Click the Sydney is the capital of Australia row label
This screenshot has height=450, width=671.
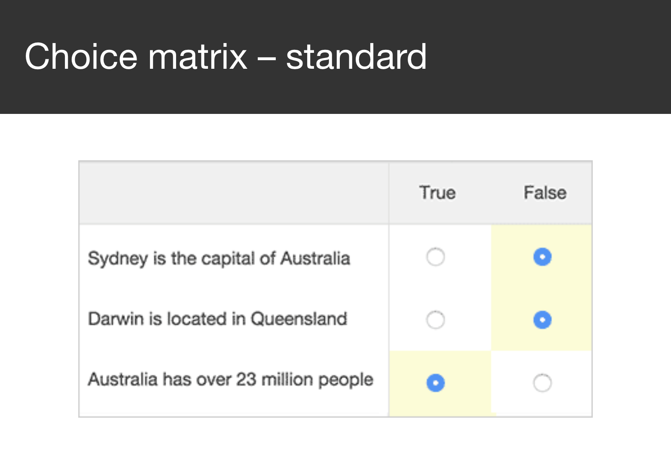coord(219,258)
